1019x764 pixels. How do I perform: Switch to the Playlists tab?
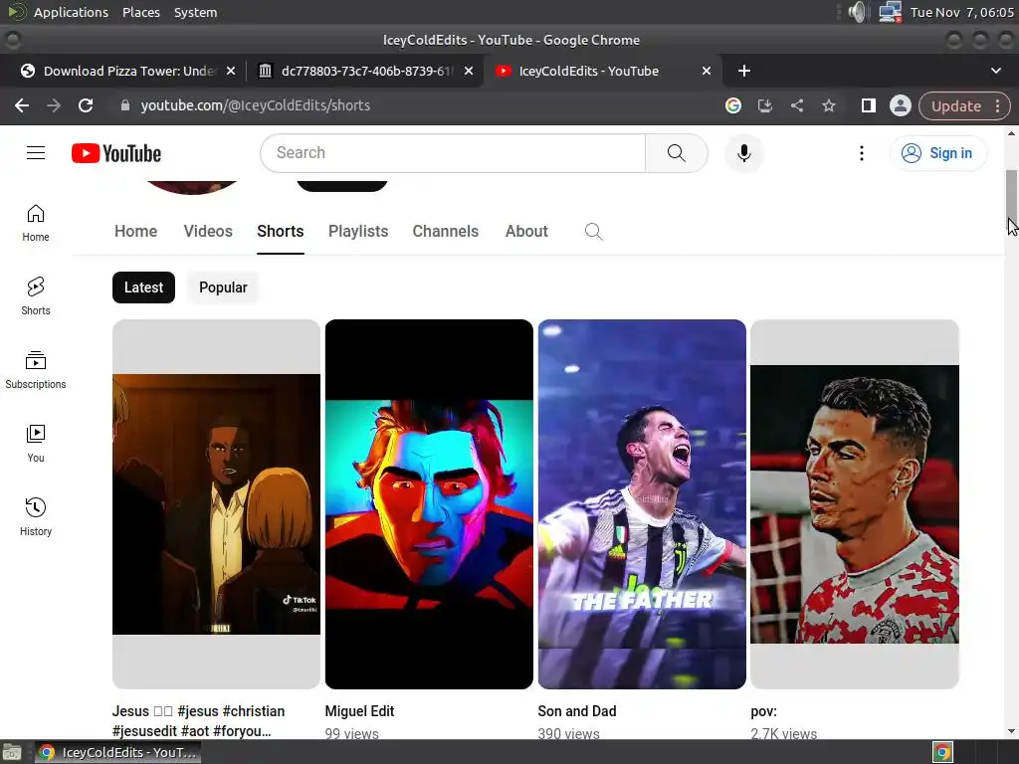(358, 231)
